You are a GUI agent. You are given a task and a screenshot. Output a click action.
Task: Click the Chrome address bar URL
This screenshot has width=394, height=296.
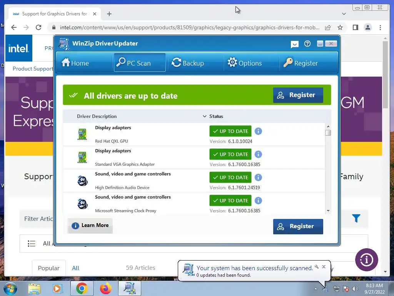pyautogui.click(x=190, y=27)
